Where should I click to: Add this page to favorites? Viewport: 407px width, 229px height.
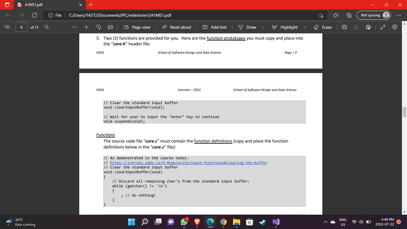click(321, 15)
